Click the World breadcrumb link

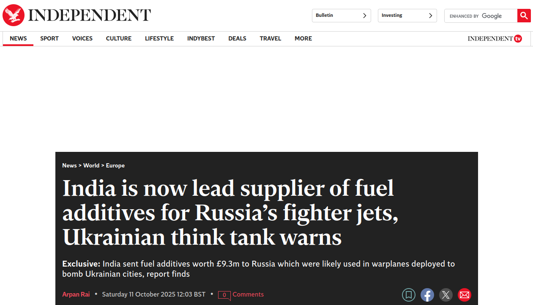tap(91, 165)
